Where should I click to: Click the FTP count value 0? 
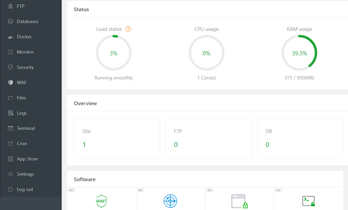176,145
